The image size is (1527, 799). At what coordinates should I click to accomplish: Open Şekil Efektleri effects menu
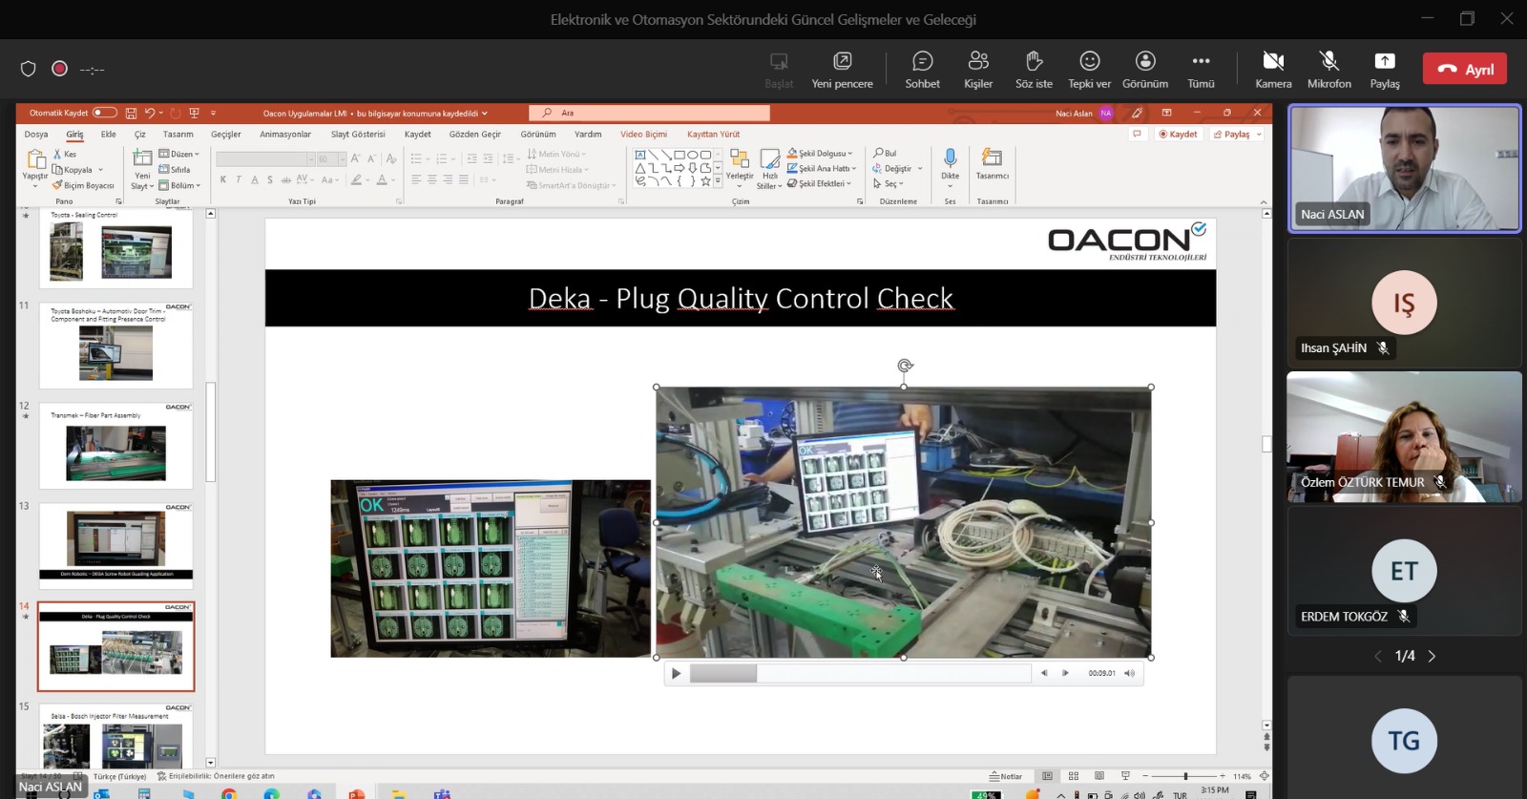pos(820,183)
